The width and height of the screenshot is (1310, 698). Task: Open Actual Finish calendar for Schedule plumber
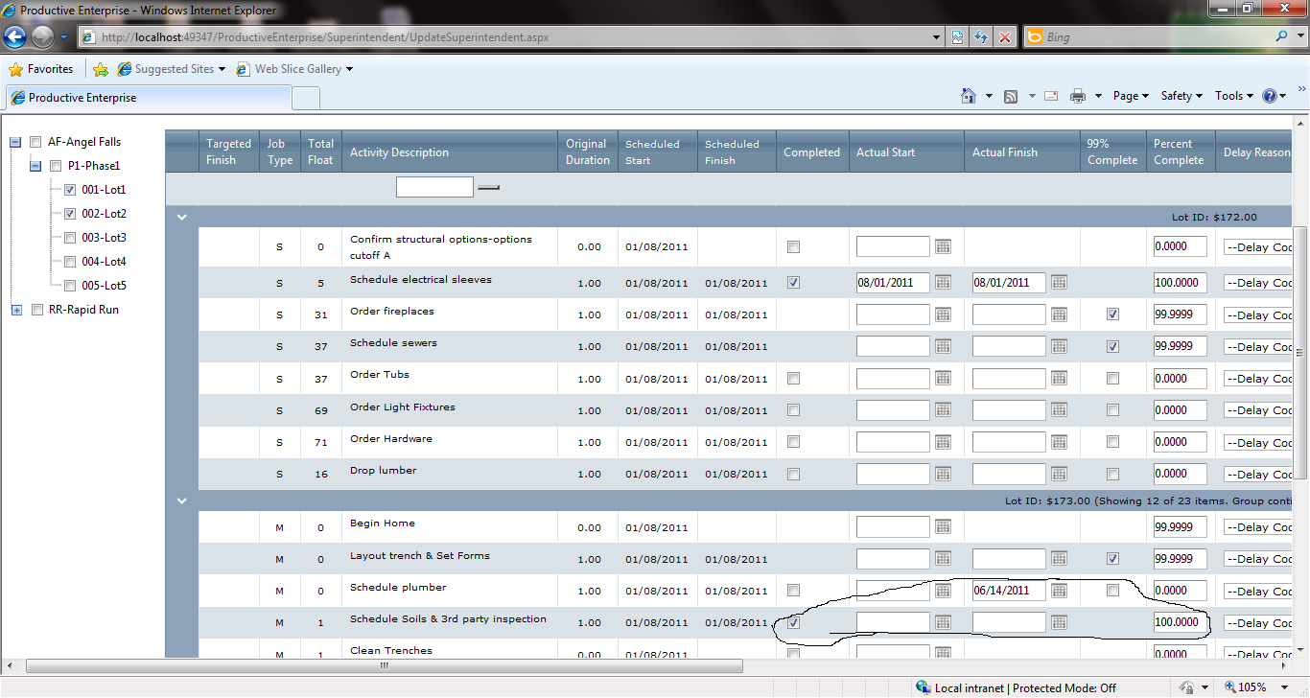[x=1059, y=591]
